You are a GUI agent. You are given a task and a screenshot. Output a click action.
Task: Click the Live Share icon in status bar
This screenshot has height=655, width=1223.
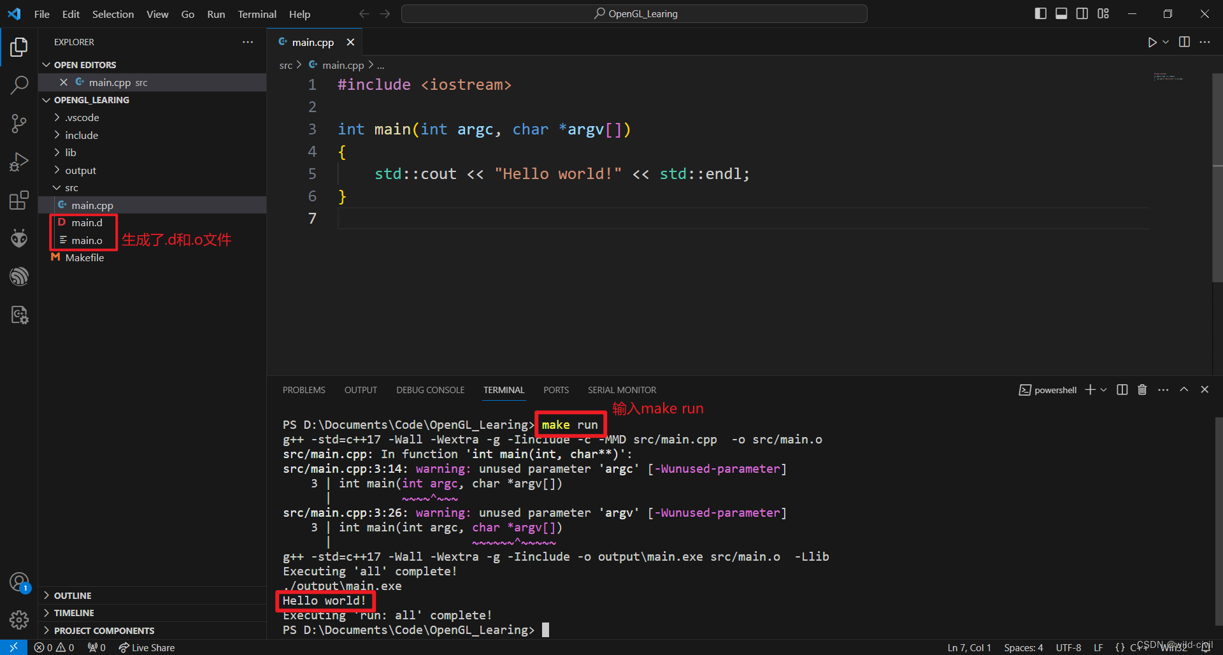147,647
